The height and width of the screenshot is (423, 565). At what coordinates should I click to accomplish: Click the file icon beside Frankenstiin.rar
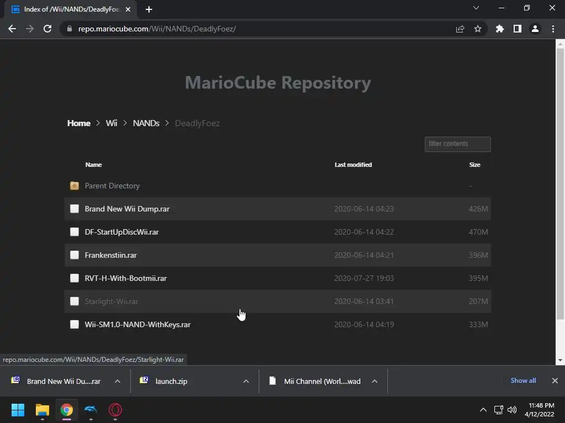pos(74,255)
